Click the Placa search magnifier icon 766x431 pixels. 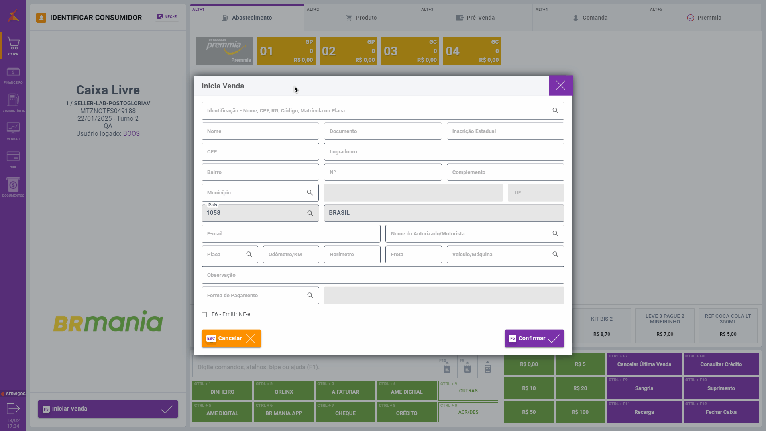pyautogui.click(x=249, y=255)
